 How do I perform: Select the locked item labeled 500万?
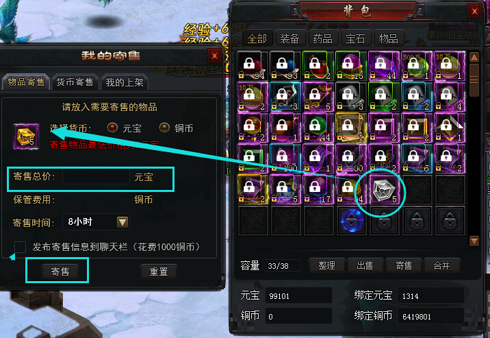(x=417, y=66)
